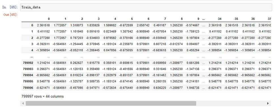The image size is (274, 107).
Task: Click the Train_data code input cell
Action: (x=146, y=7)
